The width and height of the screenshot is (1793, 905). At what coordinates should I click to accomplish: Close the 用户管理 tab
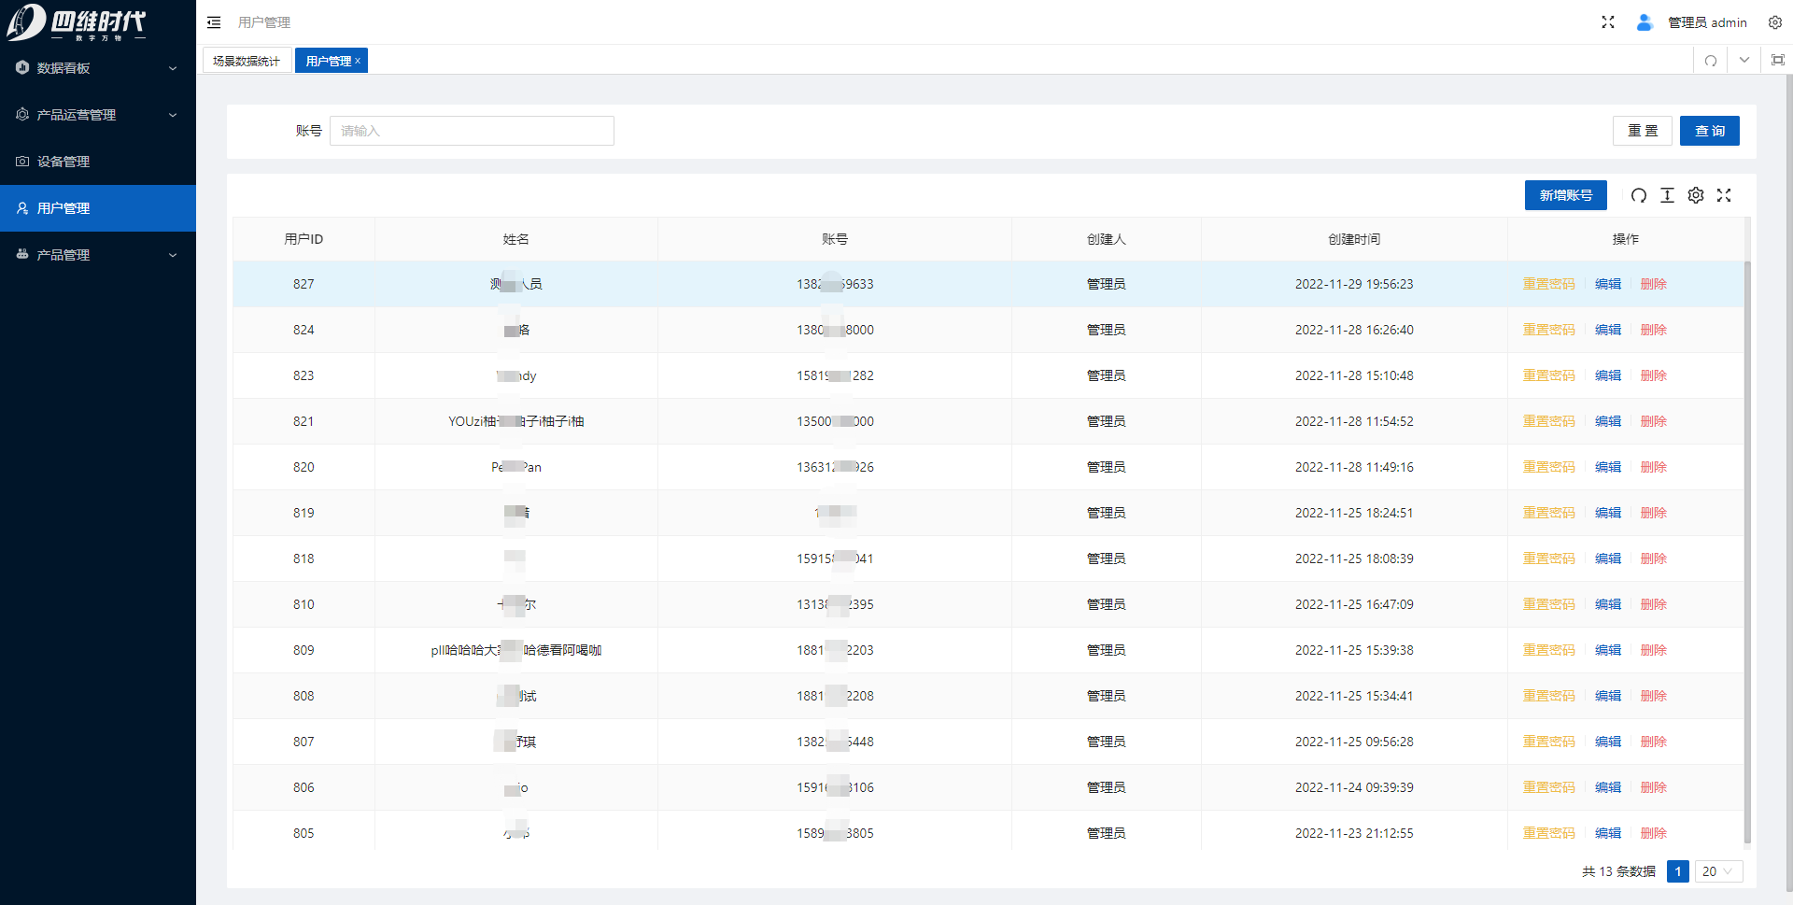358,61
